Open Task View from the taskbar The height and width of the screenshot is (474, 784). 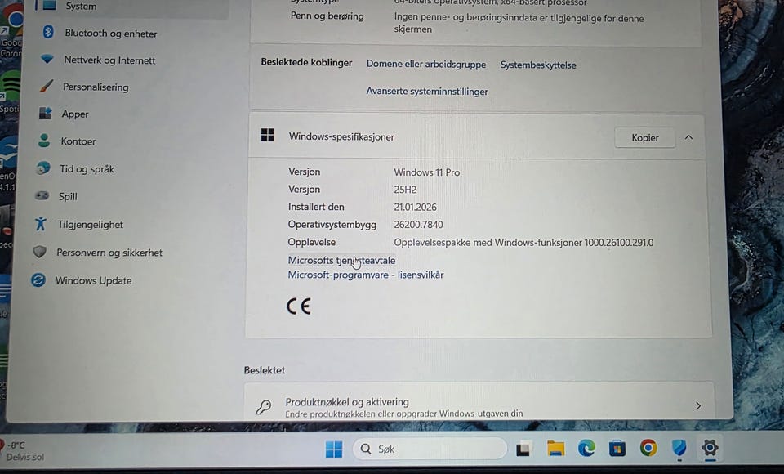[x=523, y=449]
